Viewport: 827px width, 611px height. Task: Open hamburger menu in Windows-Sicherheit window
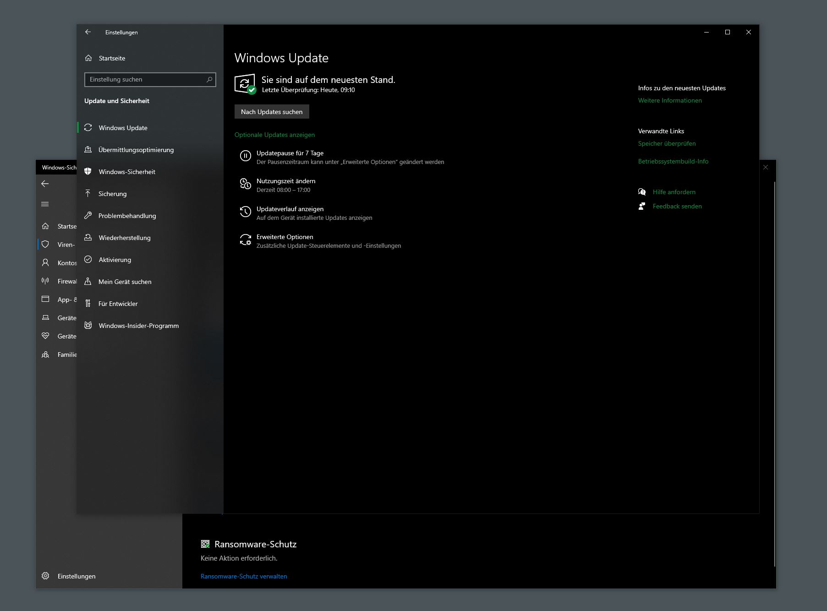[45, 204]
